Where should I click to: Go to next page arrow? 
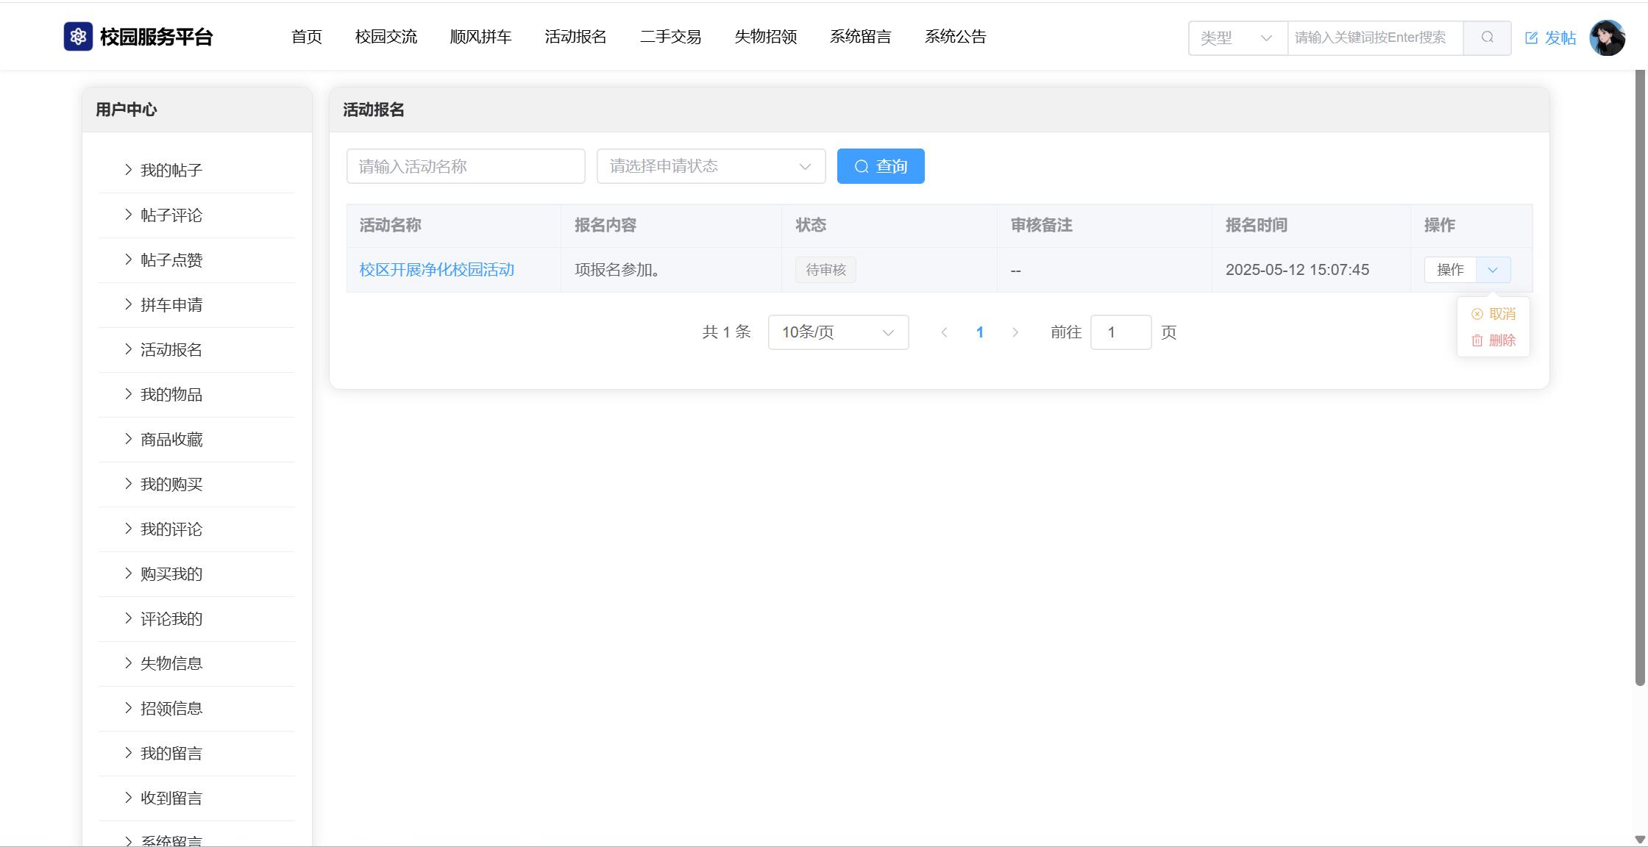click(1015, 332)
